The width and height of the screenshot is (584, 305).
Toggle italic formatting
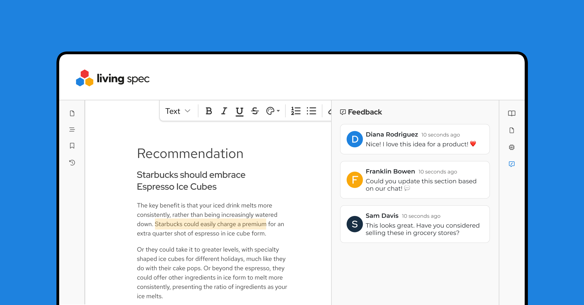click(224, 111)
